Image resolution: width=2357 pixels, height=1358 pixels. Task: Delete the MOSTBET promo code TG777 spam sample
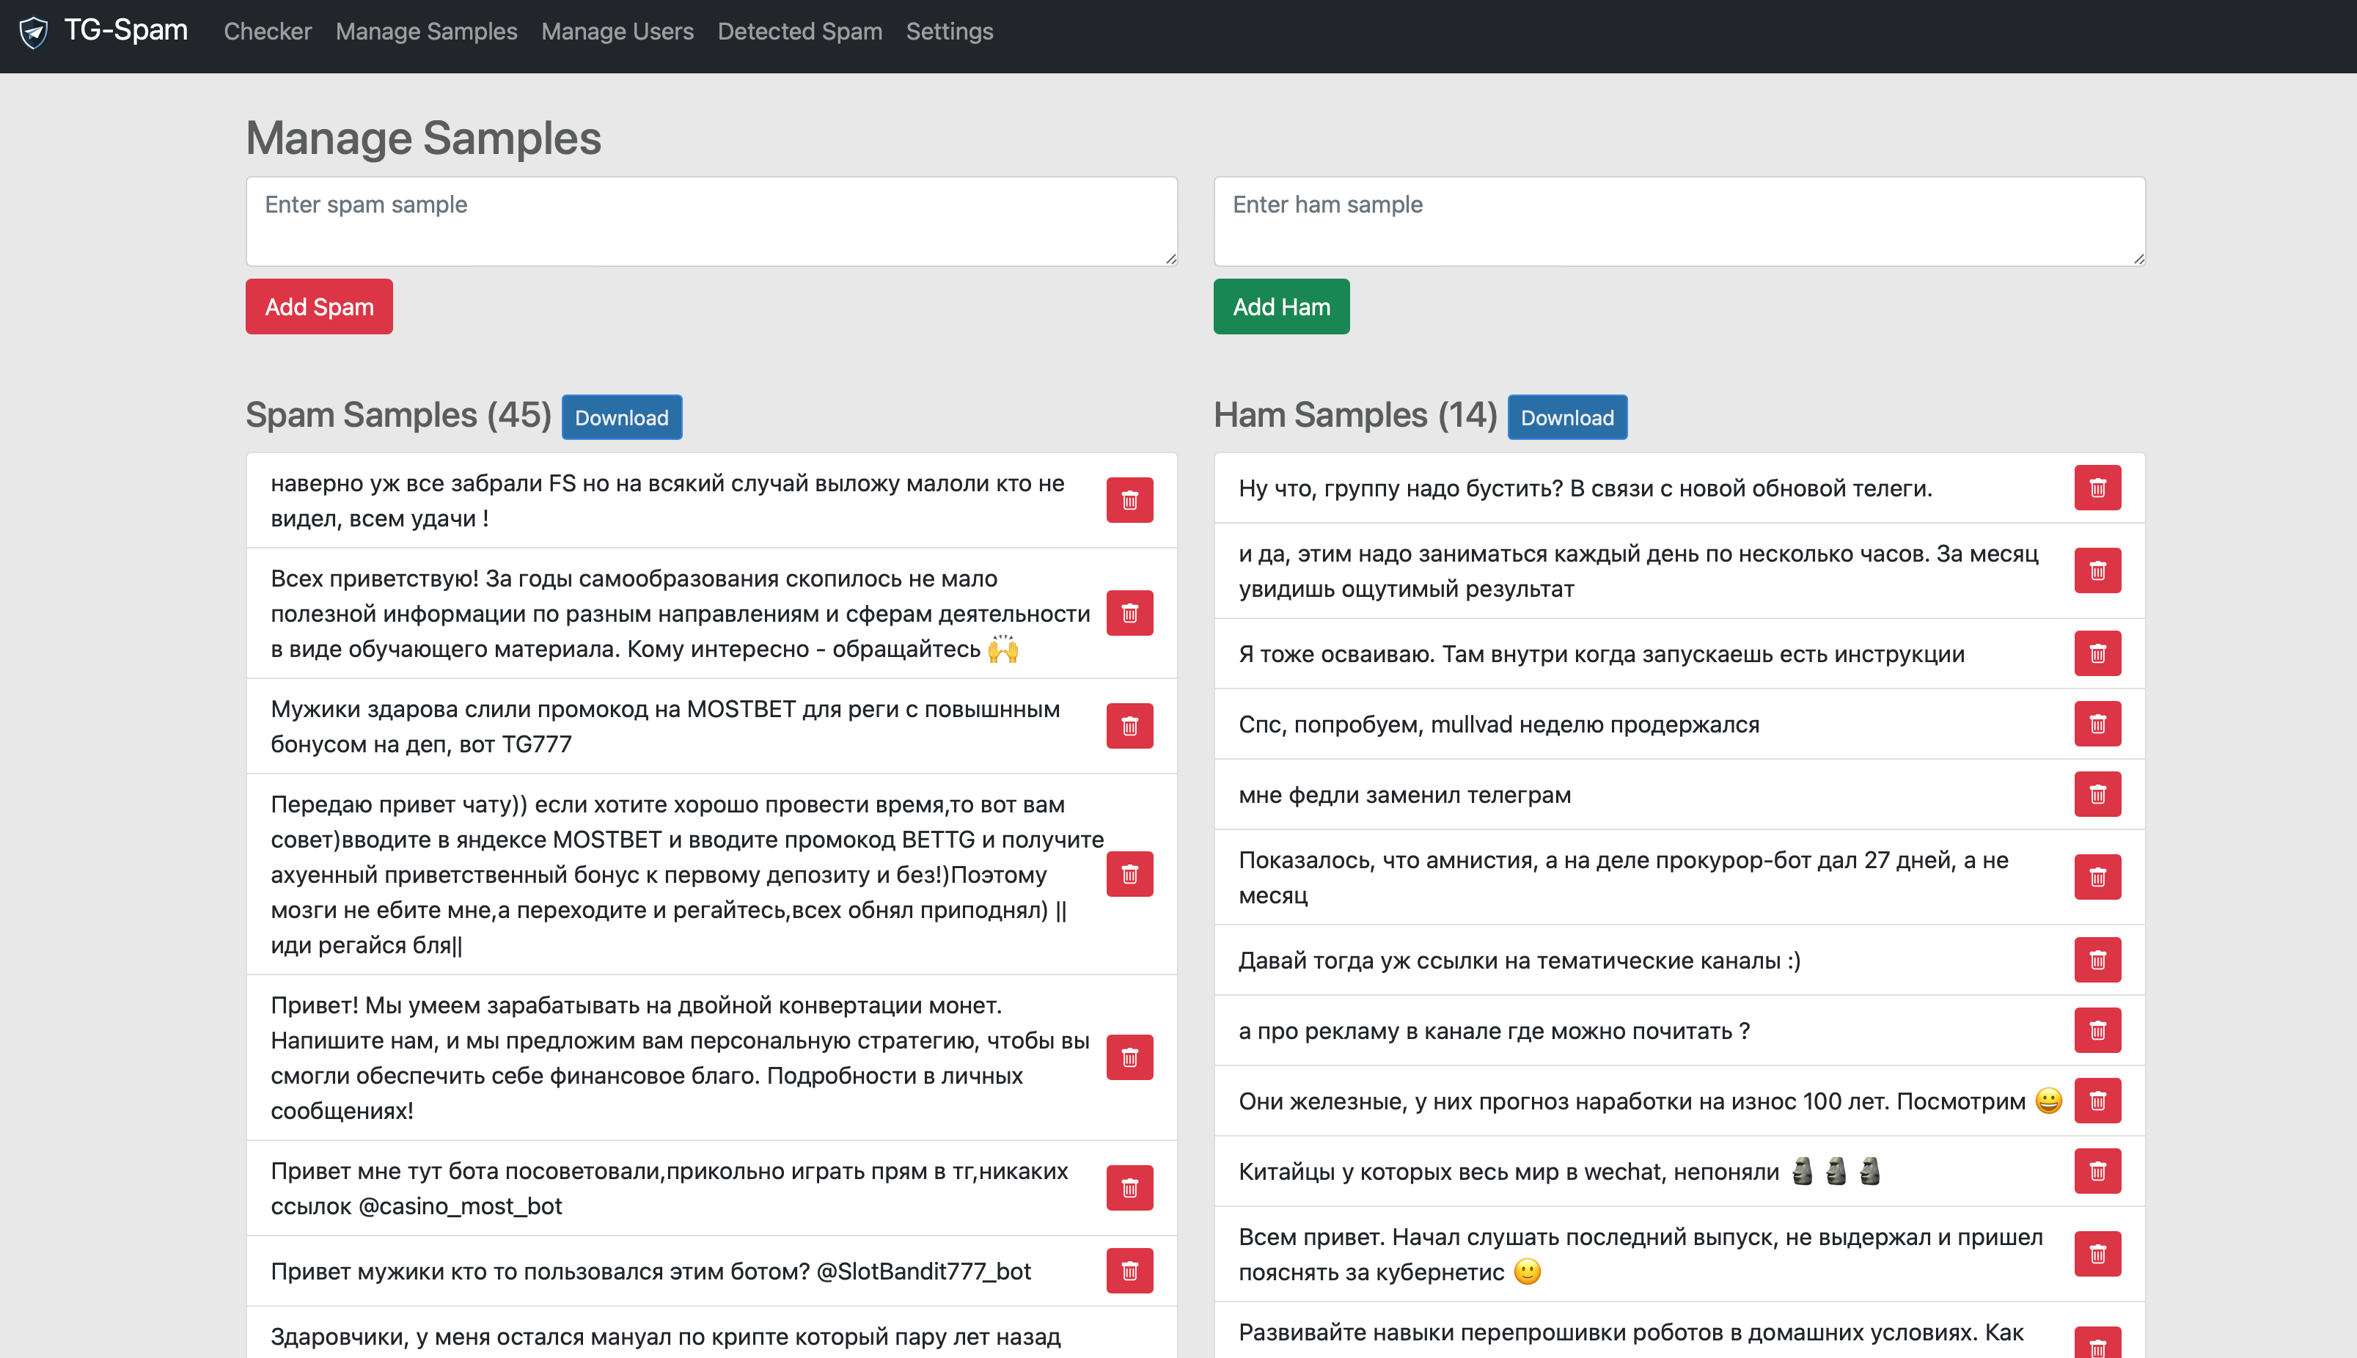click(1129, 726)
